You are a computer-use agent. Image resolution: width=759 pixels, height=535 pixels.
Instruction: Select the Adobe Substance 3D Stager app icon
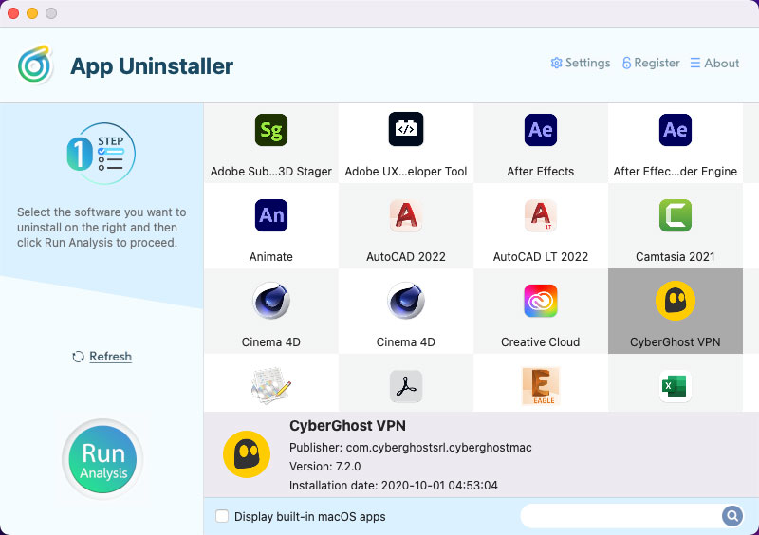(271, 130)
